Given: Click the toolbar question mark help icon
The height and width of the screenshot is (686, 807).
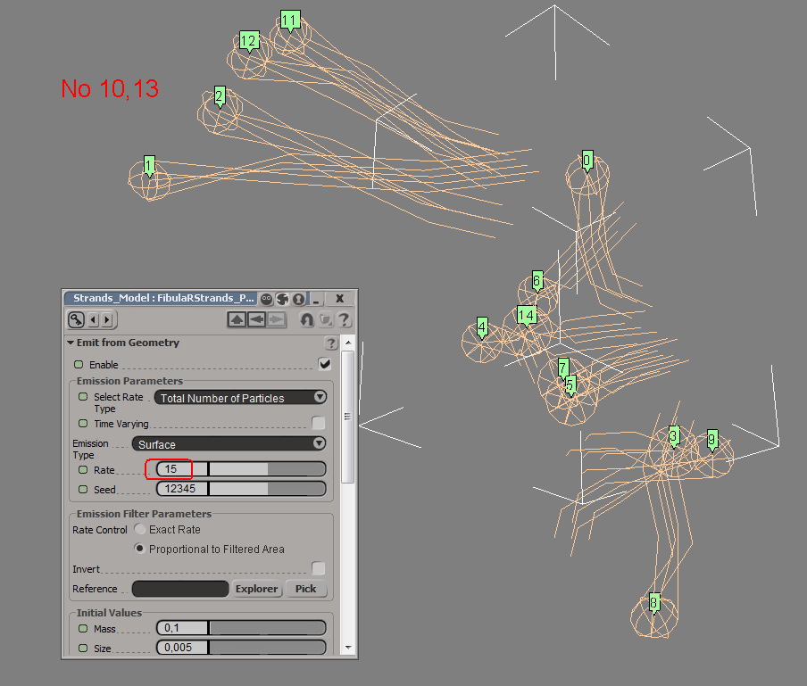Looking at the screenshot, I should coord(344,319).
